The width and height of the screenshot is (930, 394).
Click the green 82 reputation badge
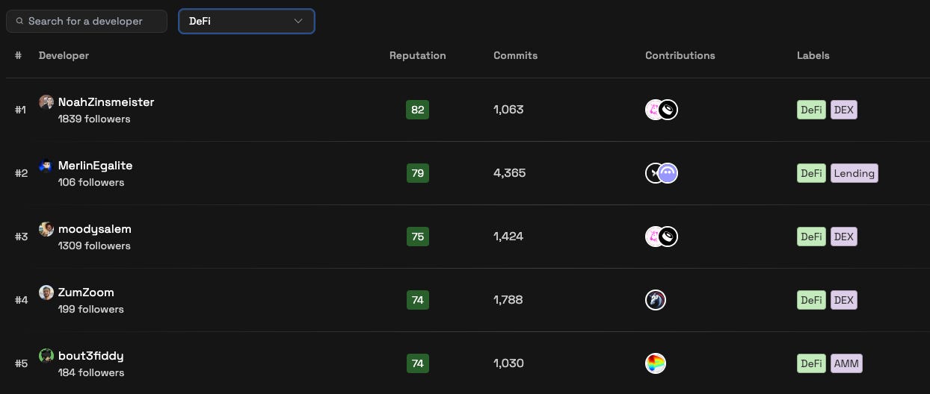(x=417, y=110)
